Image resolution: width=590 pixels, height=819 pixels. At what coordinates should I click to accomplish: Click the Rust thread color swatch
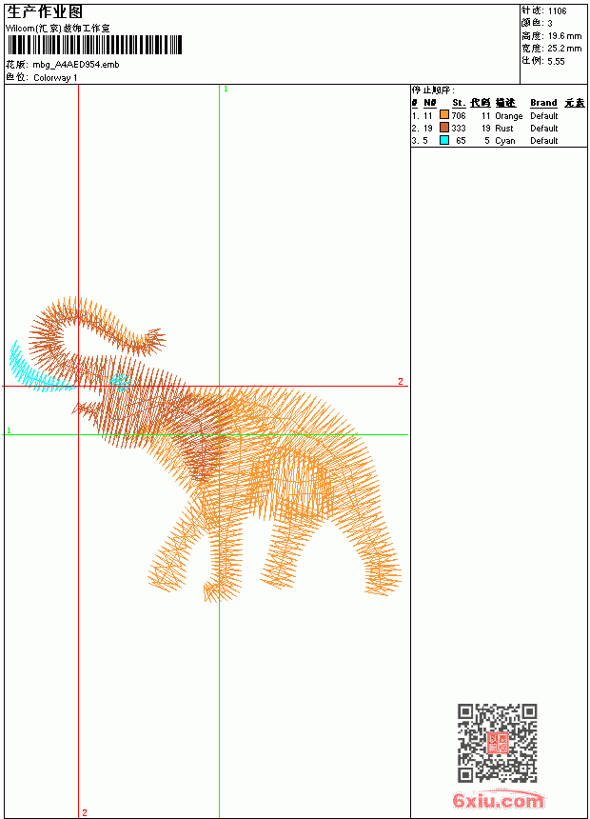coord(444,128)
